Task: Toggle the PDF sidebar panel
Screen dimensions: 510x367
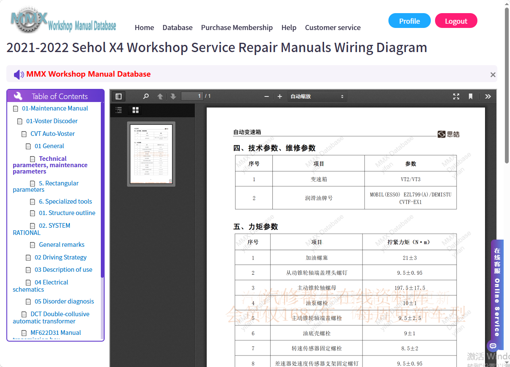Action: [119, 97]
